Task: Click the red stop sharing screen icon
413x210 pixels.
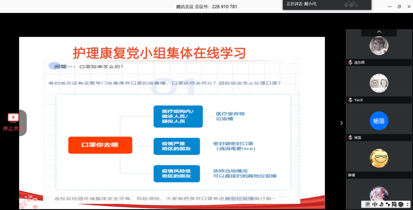Action: [13, 117]
